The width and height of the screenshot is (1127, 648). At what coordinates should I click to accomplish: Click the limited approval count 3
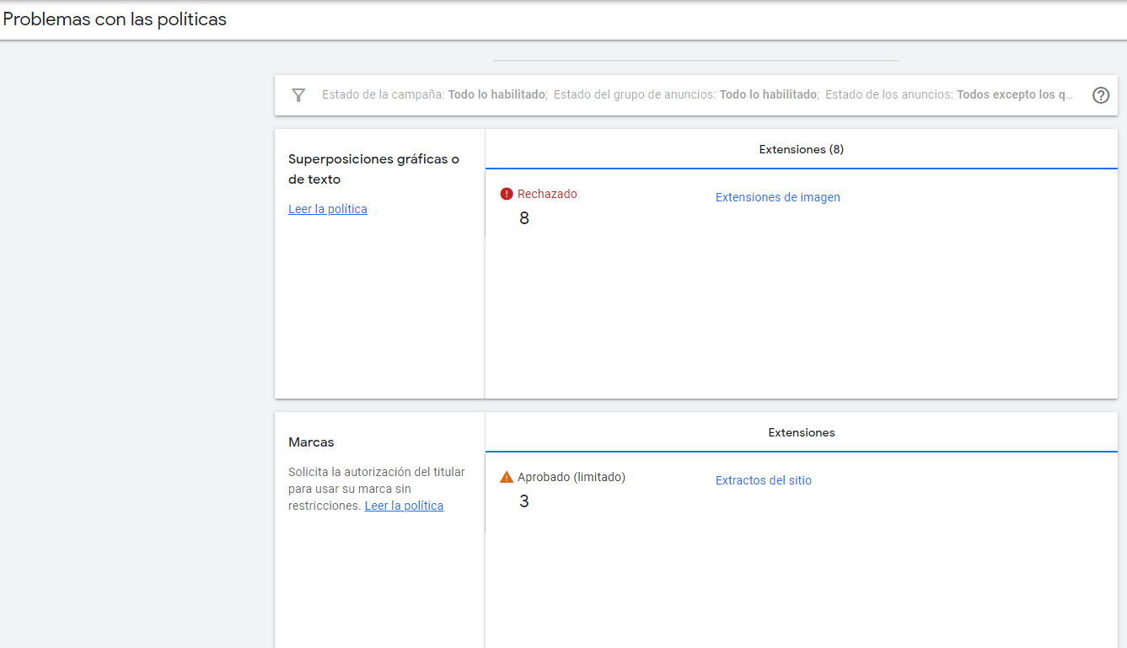point(524,501)
